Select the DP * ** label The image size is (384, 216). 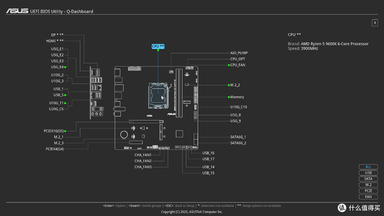[x=57, y=35]
